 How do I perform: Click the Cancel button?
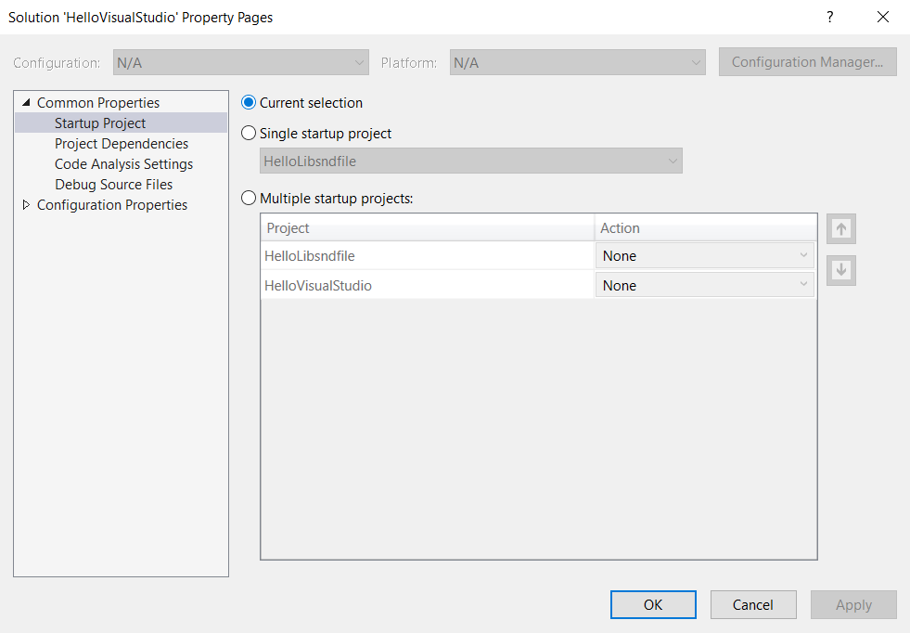(x=752, y=604)
